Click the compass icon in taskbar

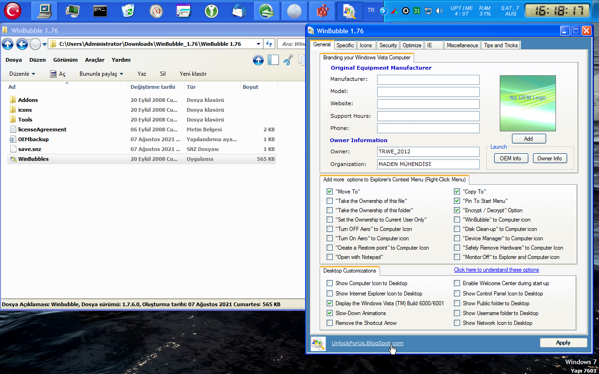(x=156, y=11)
